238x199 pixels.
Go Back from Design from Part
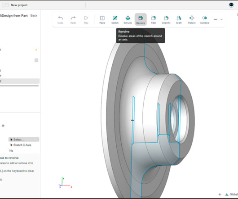(x=34, y=15)
